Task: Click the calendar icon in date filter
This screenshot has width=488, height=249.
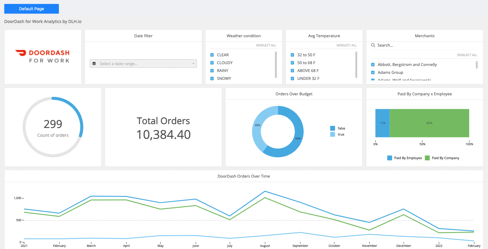Action: 94,64
